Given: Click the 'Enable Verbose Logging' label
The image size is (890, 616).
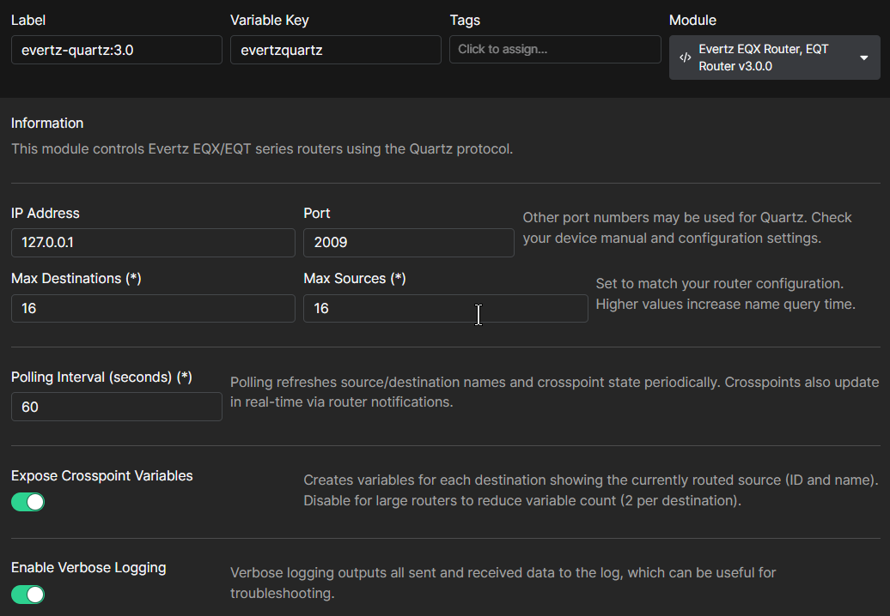Looking at the screenshot, I should 88,568.
